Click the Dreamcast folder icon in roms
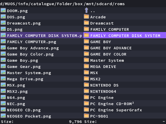166x124 pixels. click(x=86, y=23)
